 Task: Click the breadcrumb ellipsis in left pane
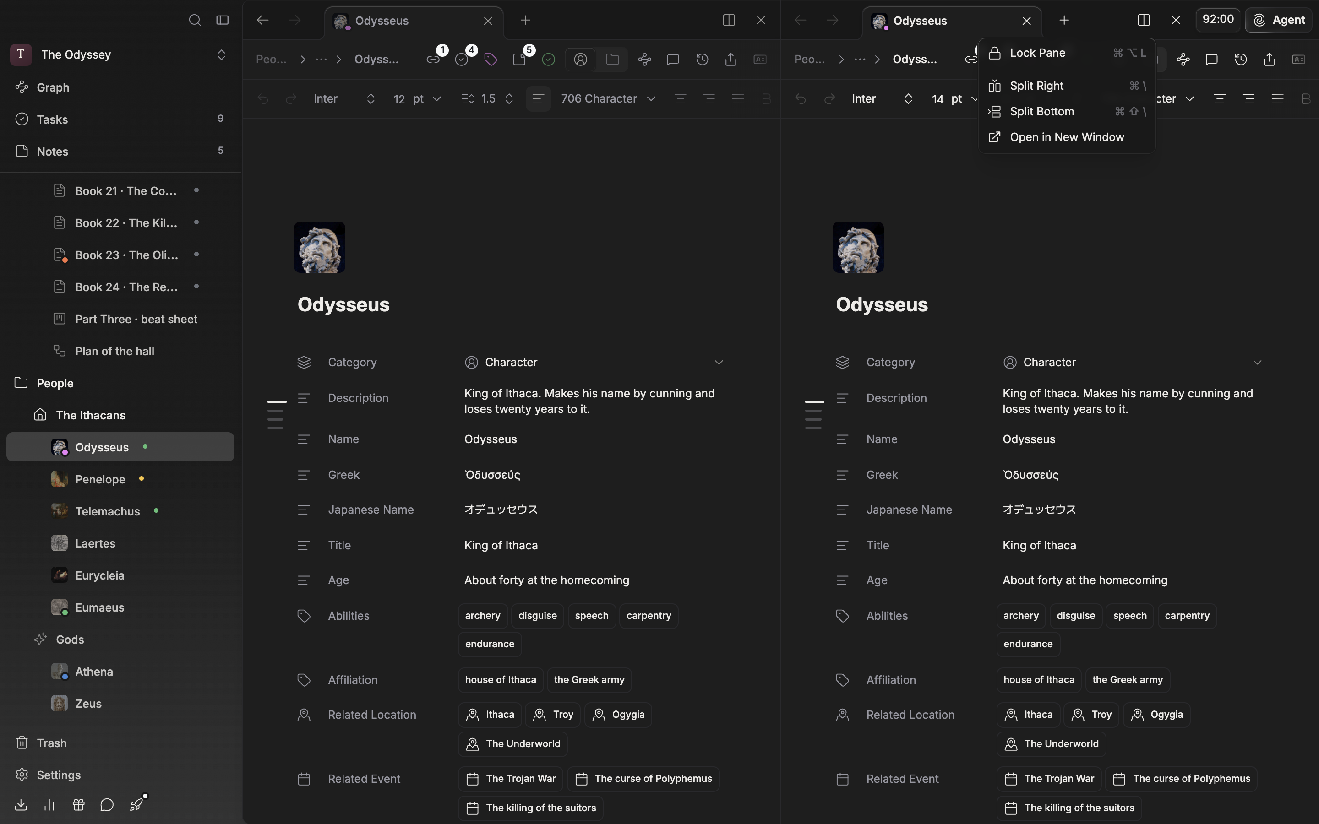(322, 60)
